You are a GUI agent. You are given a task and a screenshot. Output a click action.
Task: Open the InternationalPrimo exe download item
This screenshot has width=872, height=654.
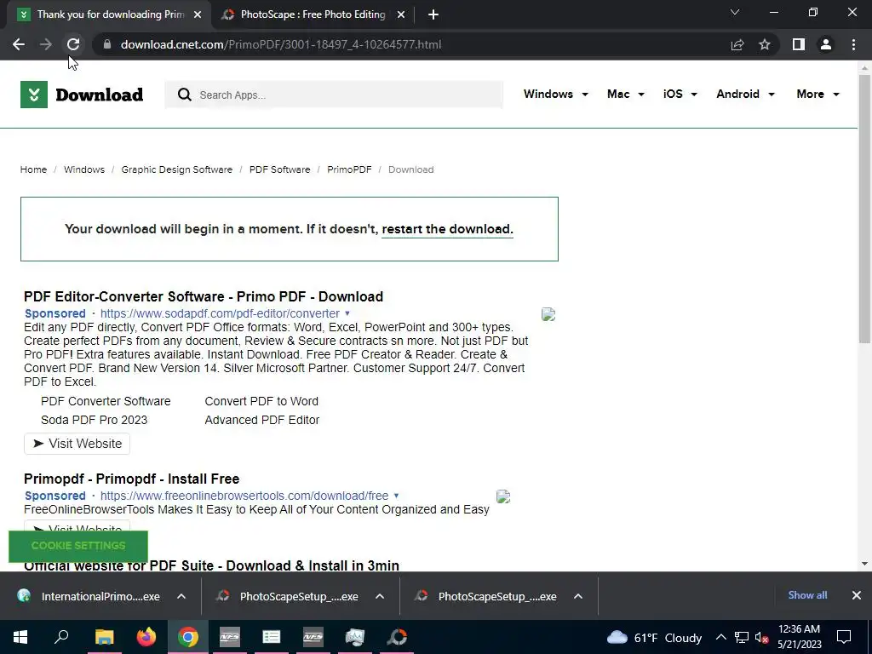(89, 597)
